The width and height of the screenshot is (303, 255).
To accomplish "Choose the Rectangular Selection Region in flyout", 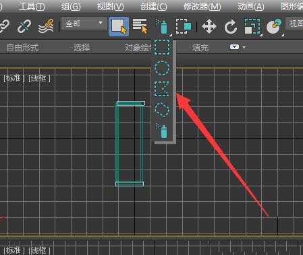I will [x=162, y=47].
